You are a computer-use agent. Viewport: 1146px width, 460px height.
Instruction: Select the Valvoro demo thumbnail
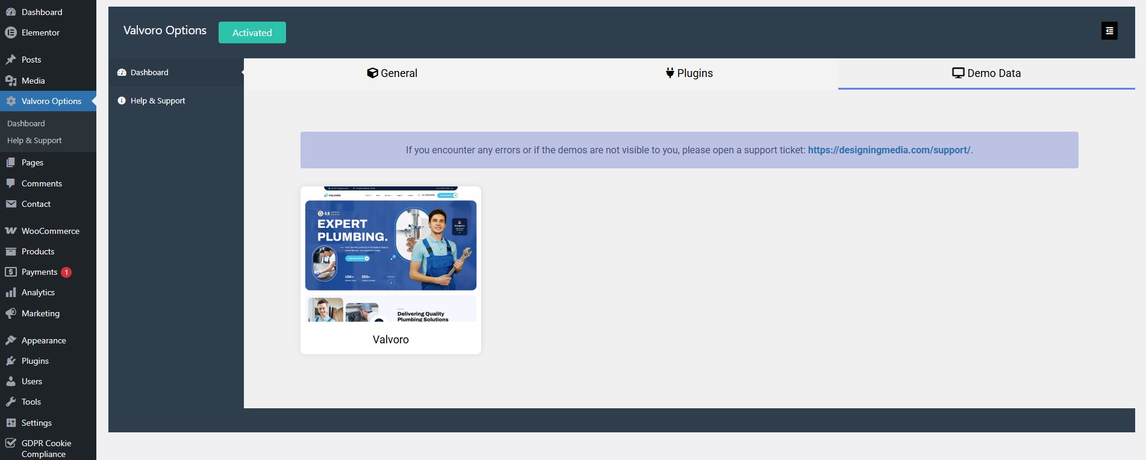coord(391,254)
